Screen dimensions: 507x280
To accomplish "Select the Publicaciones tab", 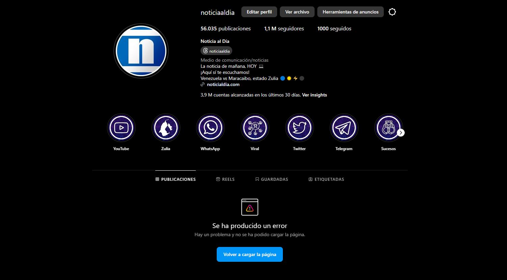I will click(176, 179).
